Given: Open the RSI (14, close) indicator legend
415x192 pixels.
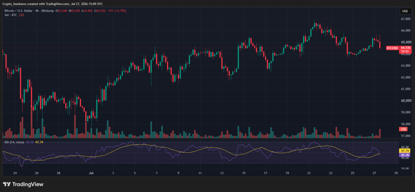Looking at the screenshot, I should 15,142.
